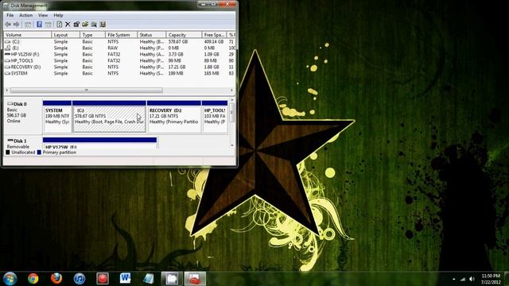The image size is (509, 286).
Task: Launch Google Chrome from the taskbar
Action: click(33, 279)
